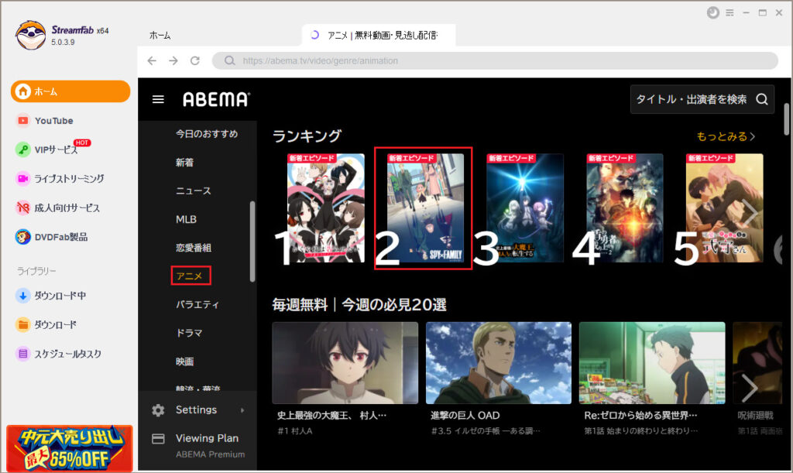Click the ABEMA logo
793x473 pixels.
[x=216, y=100]
